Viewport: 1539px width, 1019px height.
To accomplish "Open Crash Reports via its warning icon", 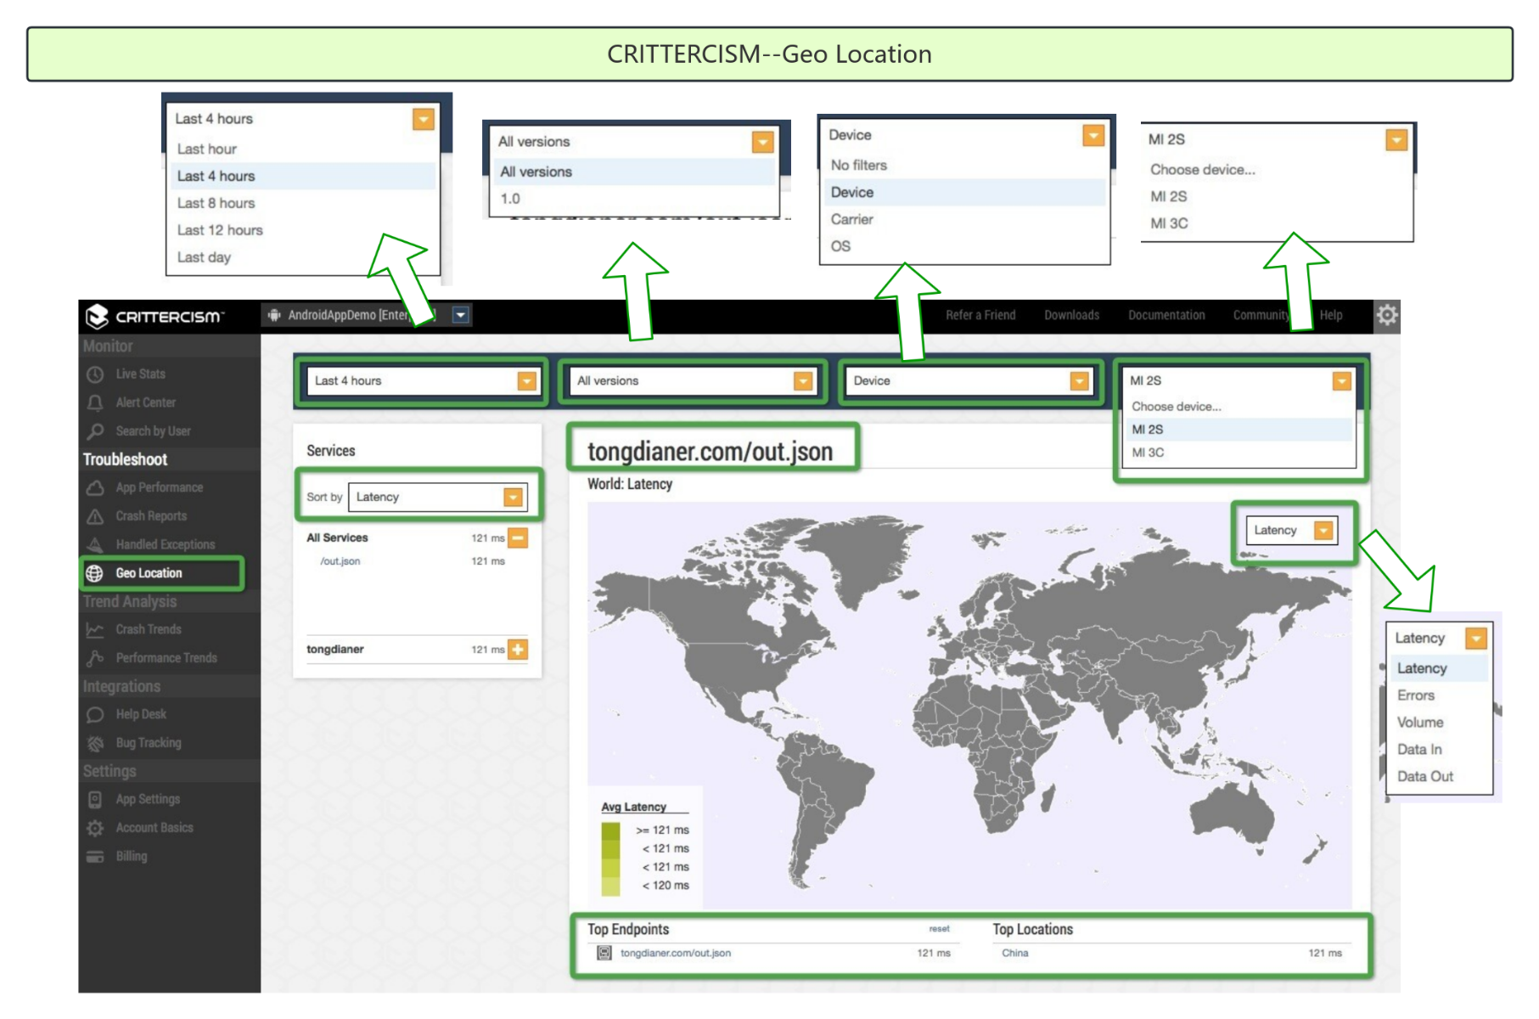I will 96,515.
